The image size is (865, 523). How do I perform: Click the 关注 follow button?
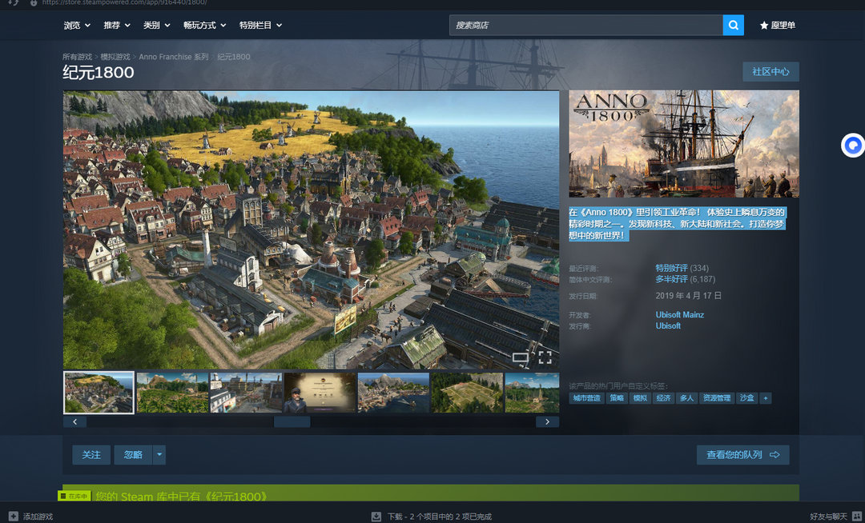pos(91,455)
